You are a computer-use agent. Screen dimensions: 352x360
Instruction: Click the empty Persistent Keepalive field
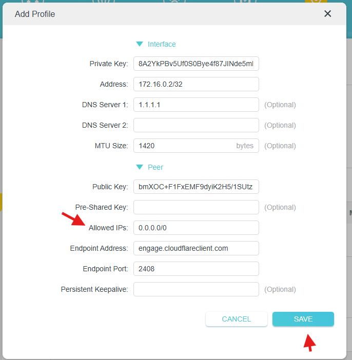196,289
